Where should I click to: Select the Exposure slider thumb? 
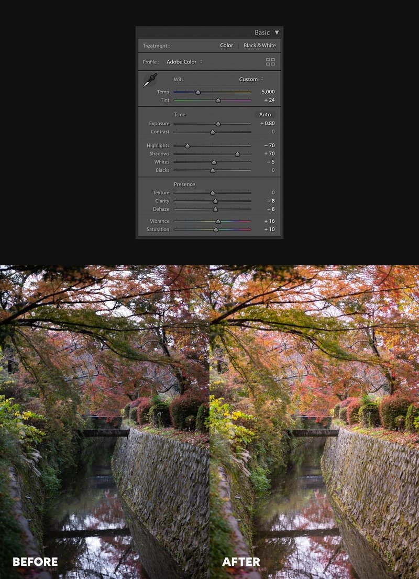coord(218,124)
